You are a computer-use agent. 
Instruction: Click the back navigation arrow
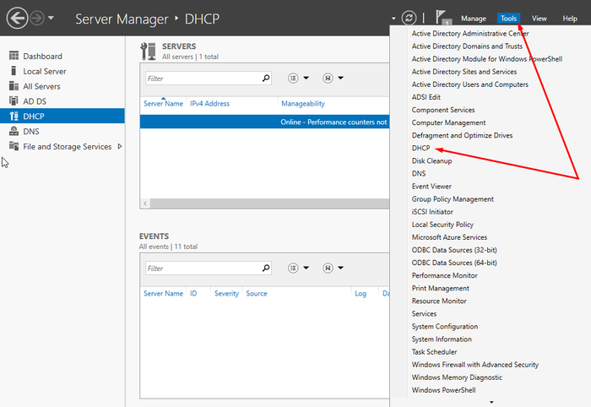[15, 18]
